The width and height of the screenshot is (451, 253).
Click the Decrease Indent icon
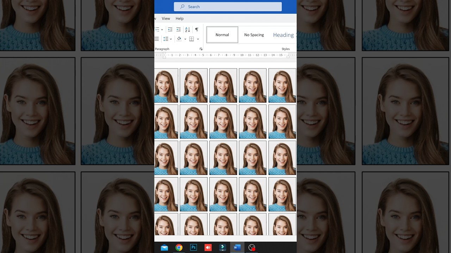click(170, 30)
